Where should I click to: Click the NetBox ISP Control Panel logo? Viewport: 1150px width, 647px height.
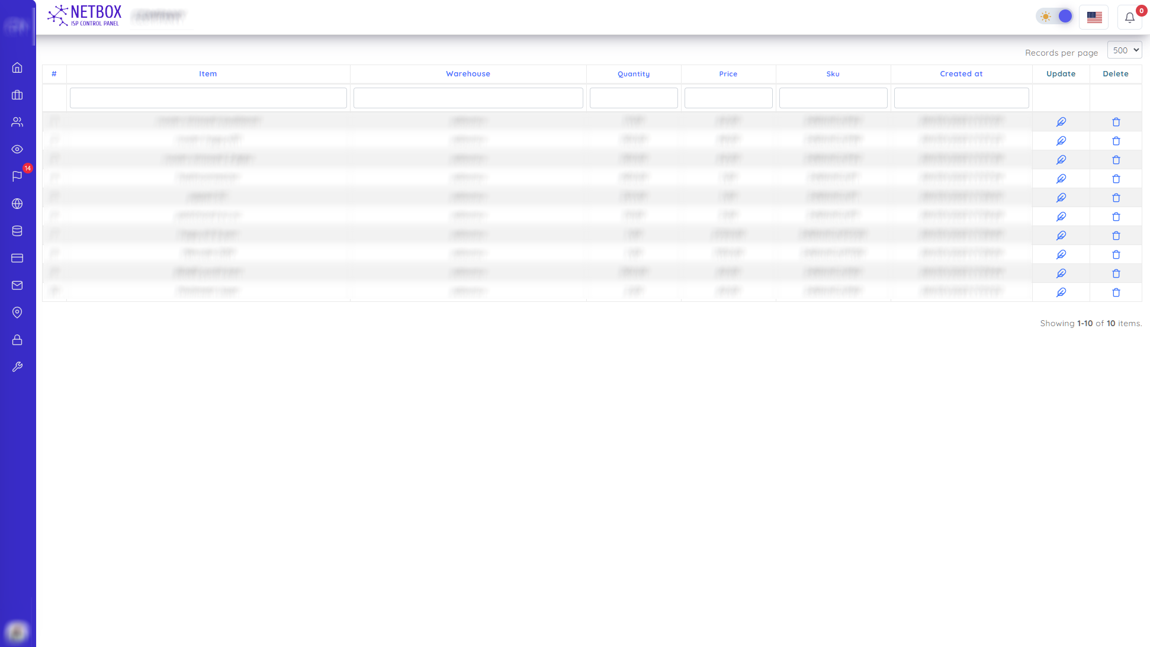85,15
